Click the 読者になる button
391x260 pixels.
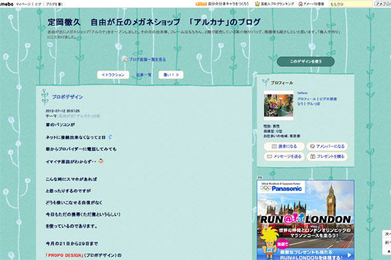click(x=284, y=146)
